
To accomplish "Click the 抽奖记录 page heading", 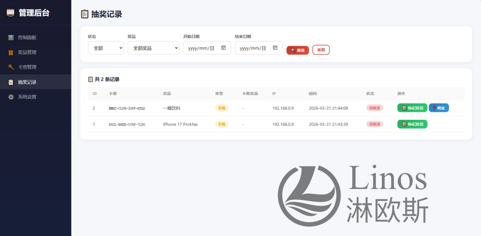I will tap(107, 14).
